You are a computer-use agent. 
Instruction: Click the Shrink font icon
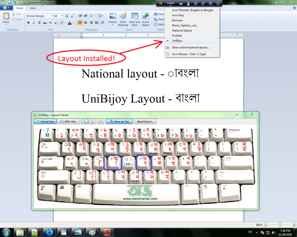coord(72,16)
